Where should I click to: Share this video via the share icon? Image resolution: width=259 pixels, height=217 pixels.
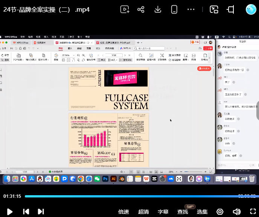point(141,9)
